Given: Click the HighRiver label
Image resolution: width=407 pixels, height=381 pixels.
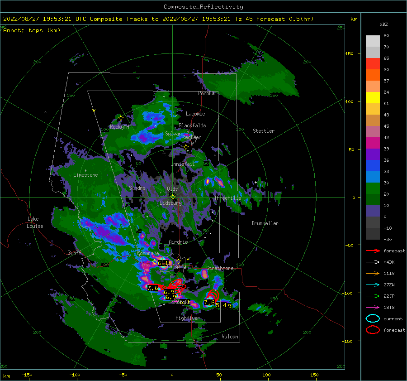Looking at the screenshot, I should pos(188,318).
